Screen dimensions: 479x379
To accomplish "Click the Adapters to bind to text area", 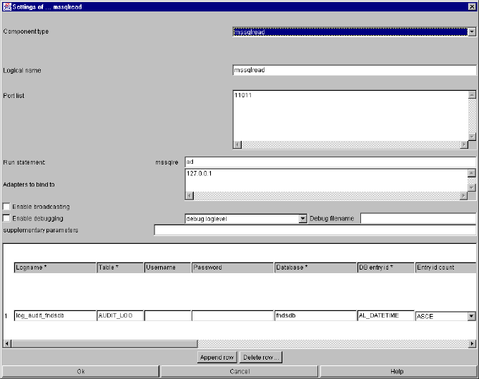I will [x=326, y=180].
